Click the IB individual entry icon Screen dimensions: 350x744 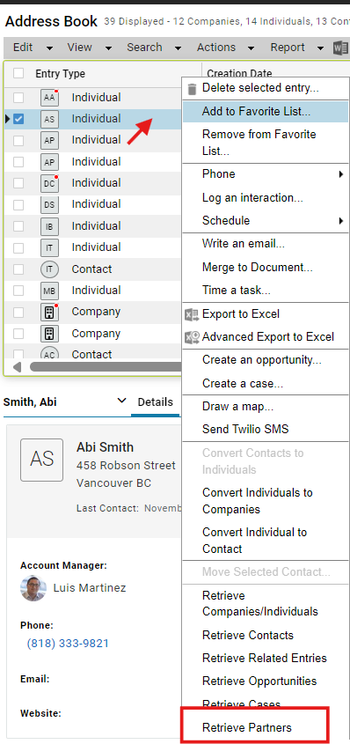(x=50, y=226)
